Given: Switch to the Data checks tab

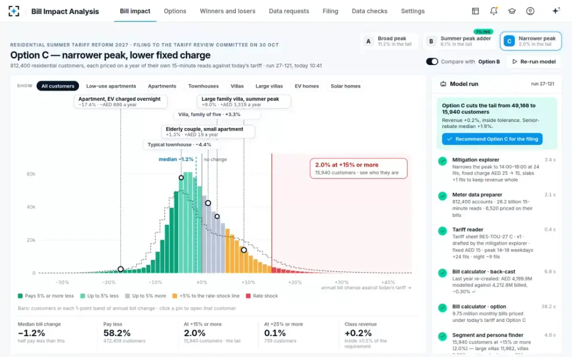Looking at the screenshot, I should coord(369,11).
